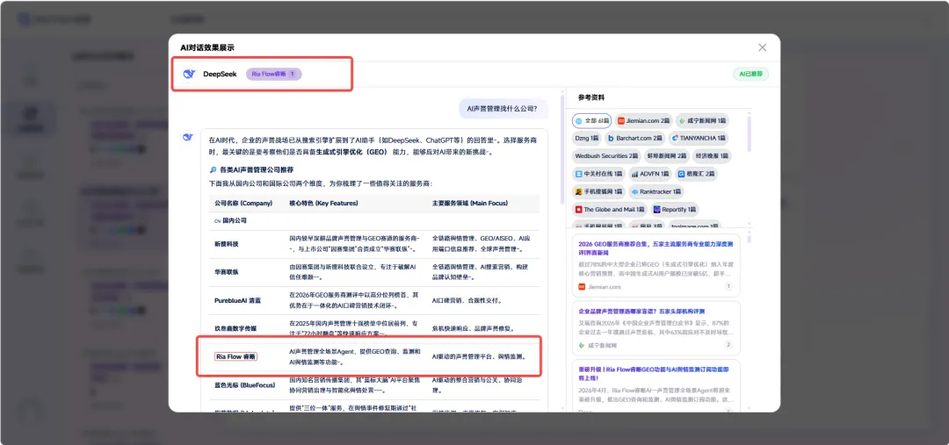Select the Wedbush Securities 2篇 chip

pyautogui.click(x=606, y=156)
